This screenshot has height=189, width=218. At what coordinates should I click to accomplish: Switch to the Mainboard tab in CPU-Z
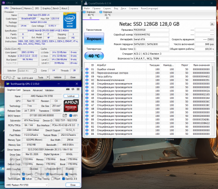17,8
